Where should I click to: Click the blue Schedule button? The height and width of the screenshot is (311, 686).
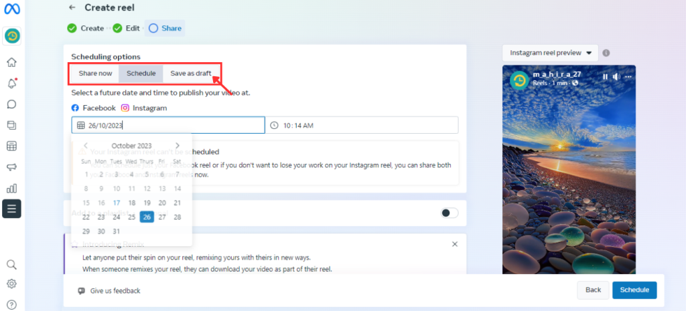click(635, 290)
